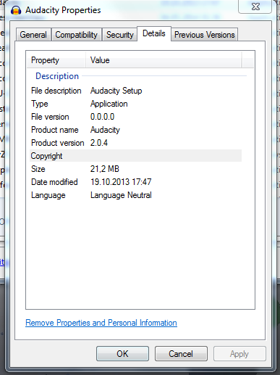This screenshot has width=280, height=375.
Task: Select the File version label
Action: pos(50,117)
